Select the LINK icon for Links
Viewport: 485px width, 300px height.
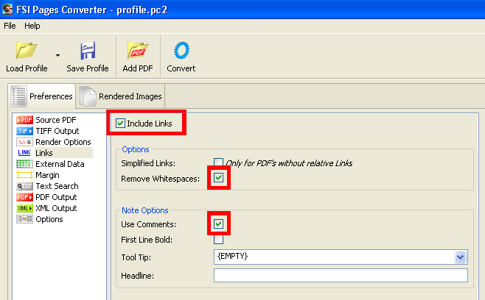coord(24,153)
